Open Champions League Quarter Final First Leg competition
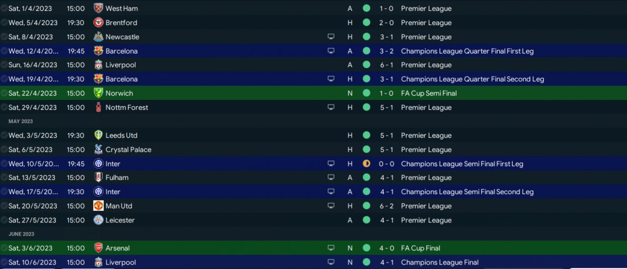The width and height of the screenshot is (627, 269). pos(467,51)
